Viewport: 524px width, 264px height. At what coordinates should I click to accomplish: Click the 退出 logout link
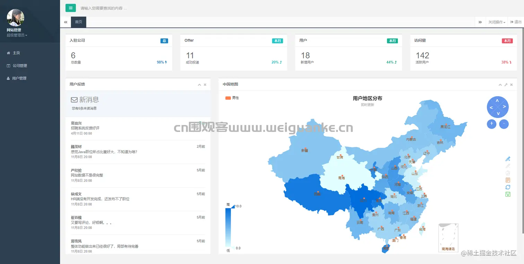(x=516, y=22)
